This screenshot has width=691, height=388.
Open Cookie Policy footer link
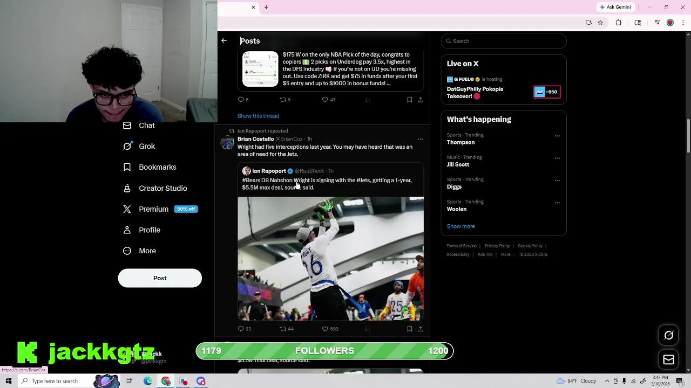coord(530,246)
